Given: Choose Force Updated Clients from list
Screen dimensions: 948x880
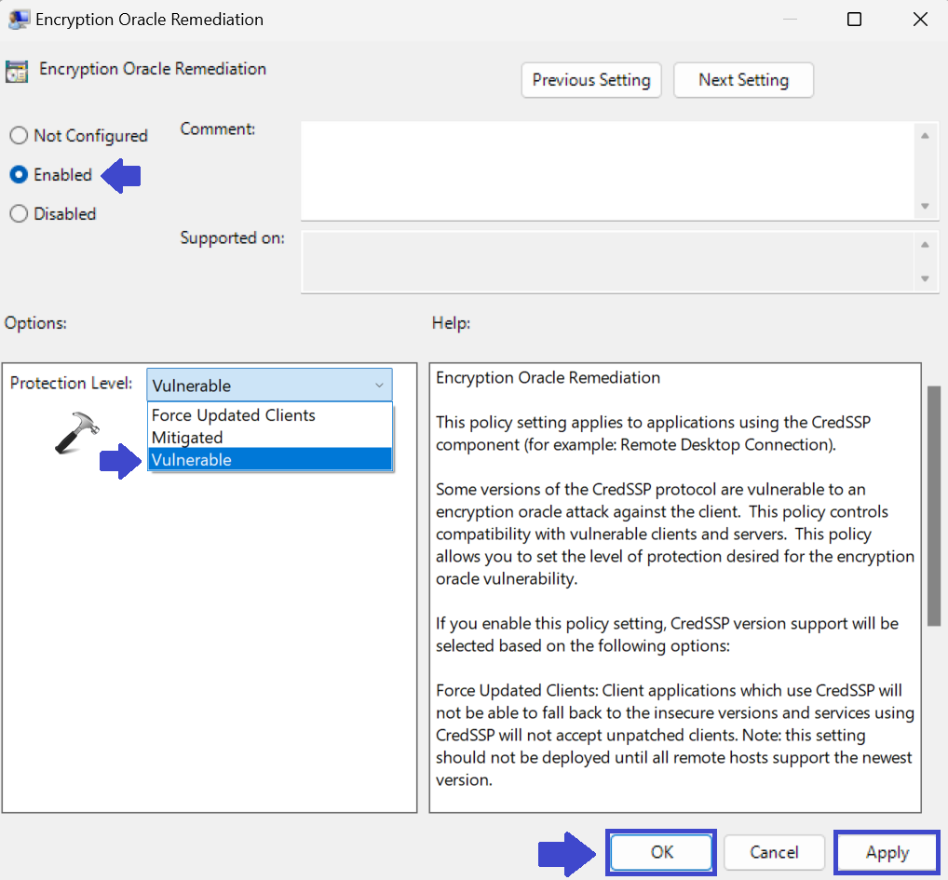Looking at the screenshot, I should click(234, 415).
